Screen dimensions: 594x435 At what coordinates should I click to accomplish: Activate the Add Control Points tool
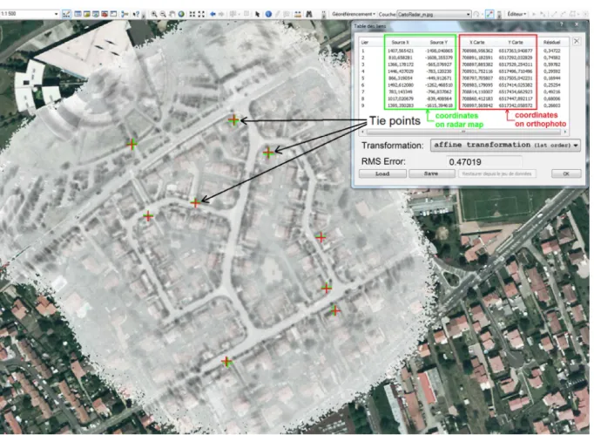point(489,14)
